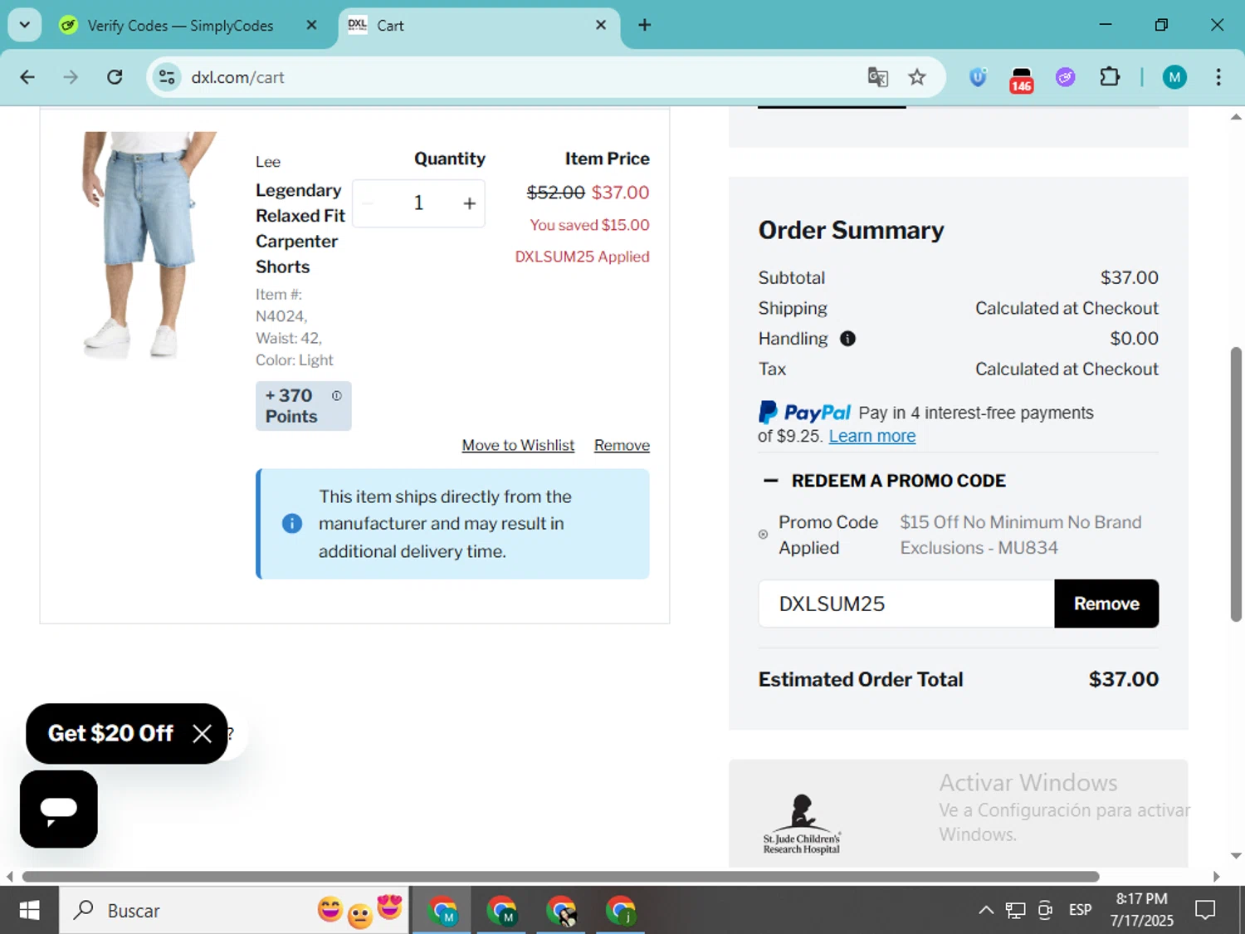
Task: Open Chrome three-dot menu
Action: point(1218,77)
